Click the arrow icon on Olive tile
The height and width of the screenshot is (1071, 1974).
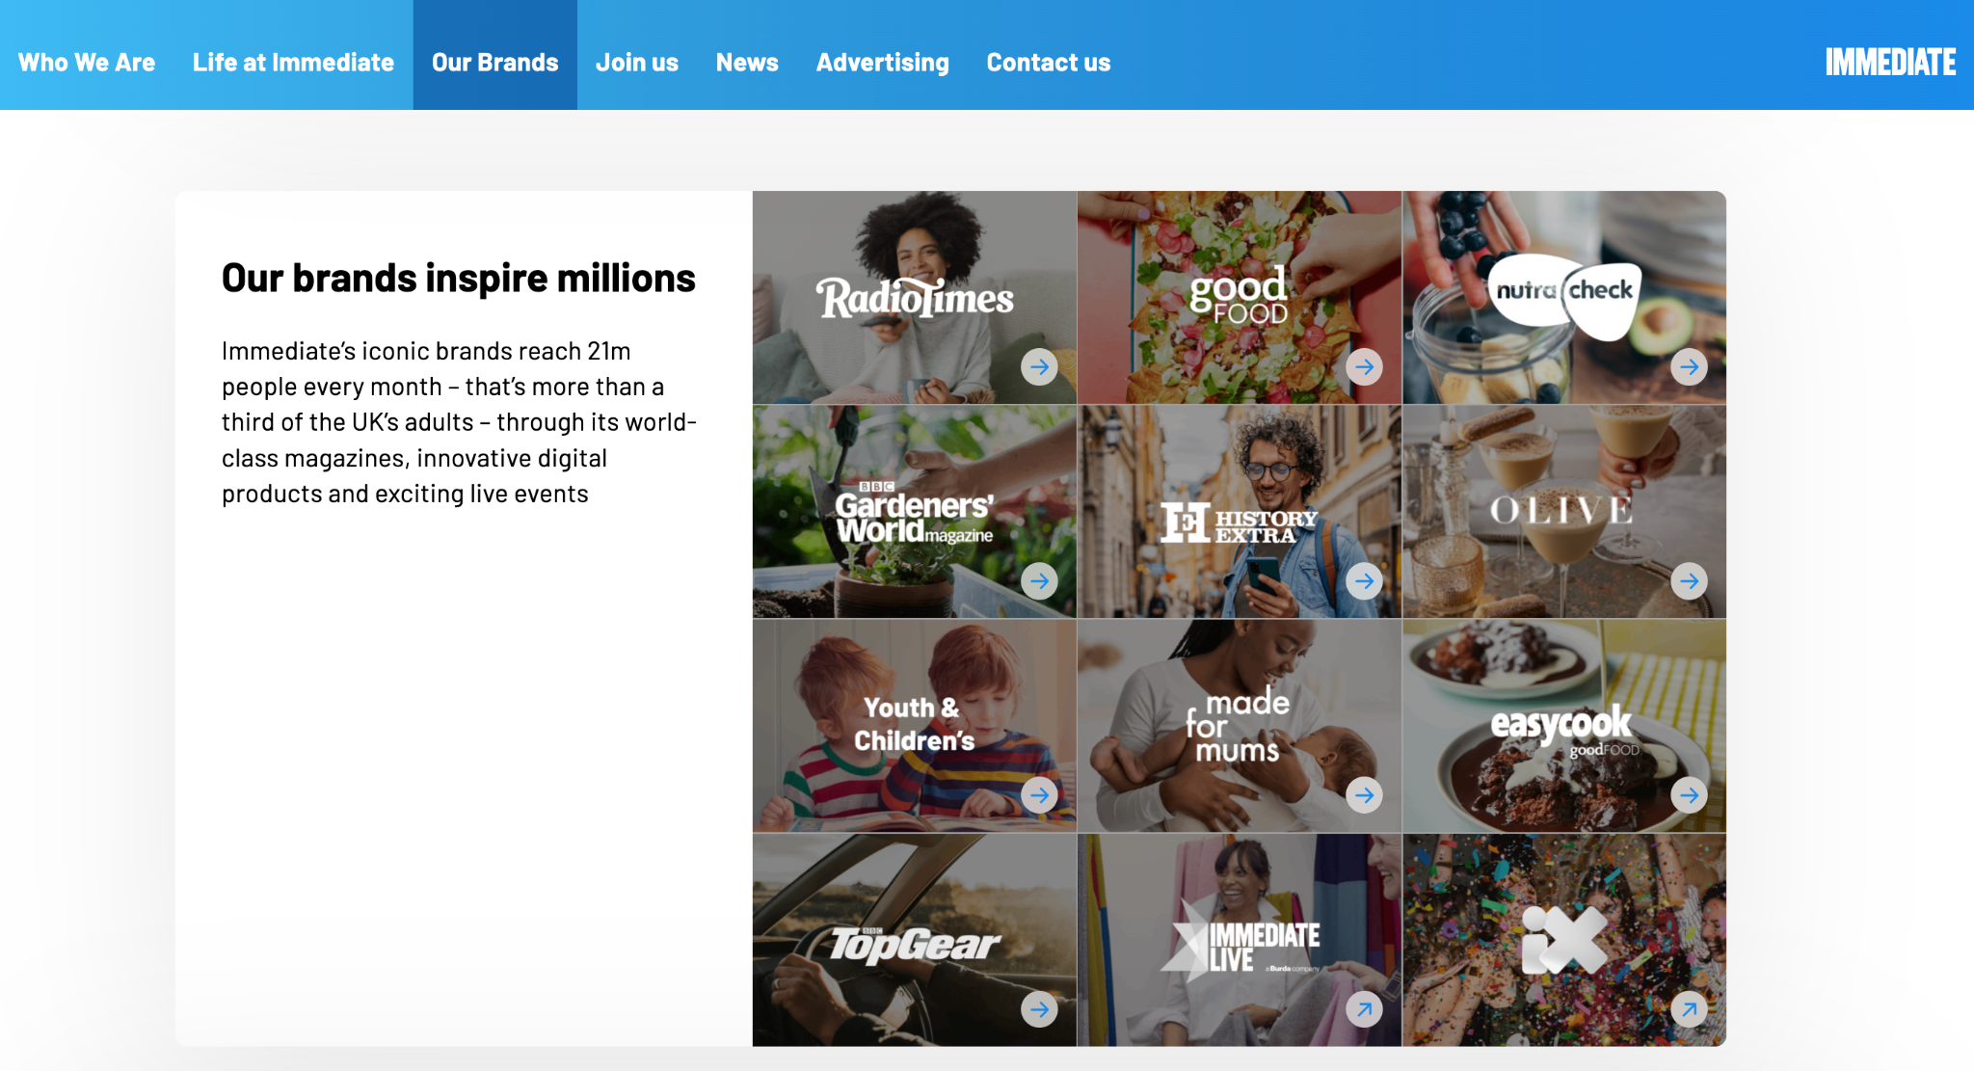click(x=1689, y=581)
